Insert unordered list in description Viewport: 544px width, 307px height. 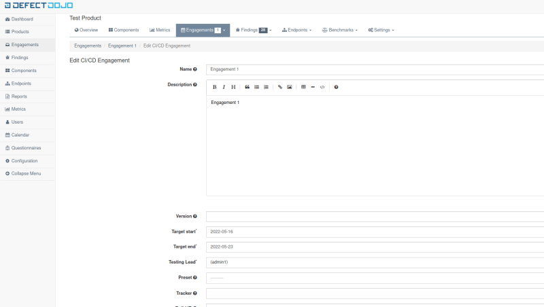257,88
